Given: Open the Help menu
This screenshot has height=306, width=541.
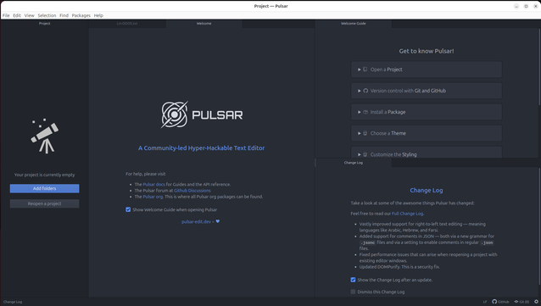Looking at the screenshot, I should tap(98, 15).
